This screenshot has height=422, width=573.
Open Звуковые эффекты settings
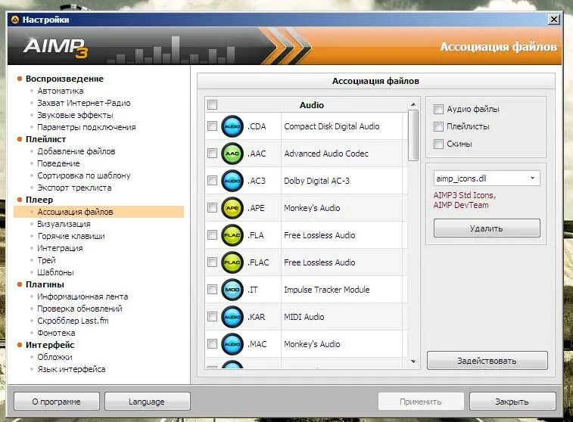[x=75, y=115]
